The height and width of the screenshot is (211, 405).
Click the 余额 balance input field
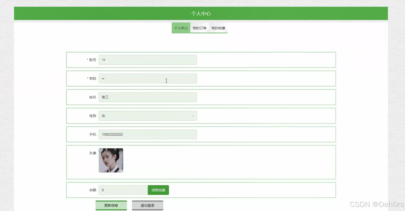click(123, 190)
